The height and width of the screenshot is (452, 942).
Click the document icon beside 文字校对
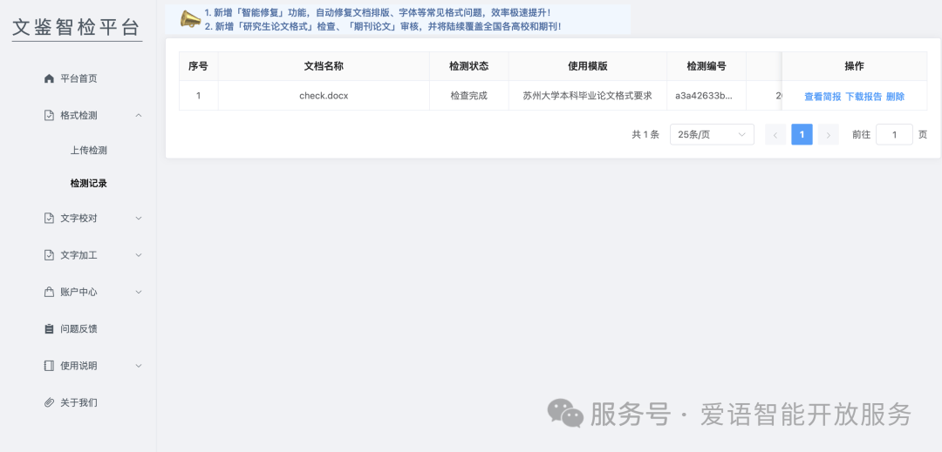coord(49,219)
